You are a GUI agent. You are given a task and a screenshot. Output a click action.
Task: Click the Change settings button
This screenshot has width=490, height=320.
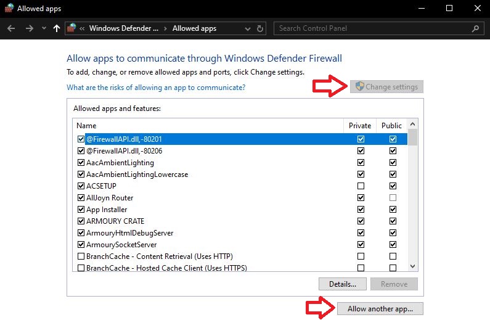pyautogui.click(x=386, y=87)
